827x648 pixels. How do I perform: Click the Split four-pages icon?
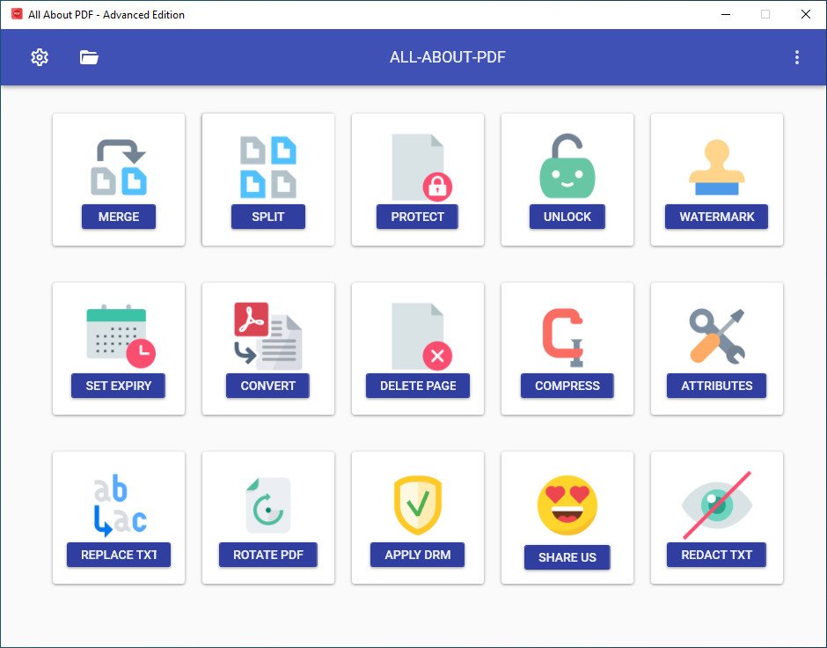tap(268, 166)
